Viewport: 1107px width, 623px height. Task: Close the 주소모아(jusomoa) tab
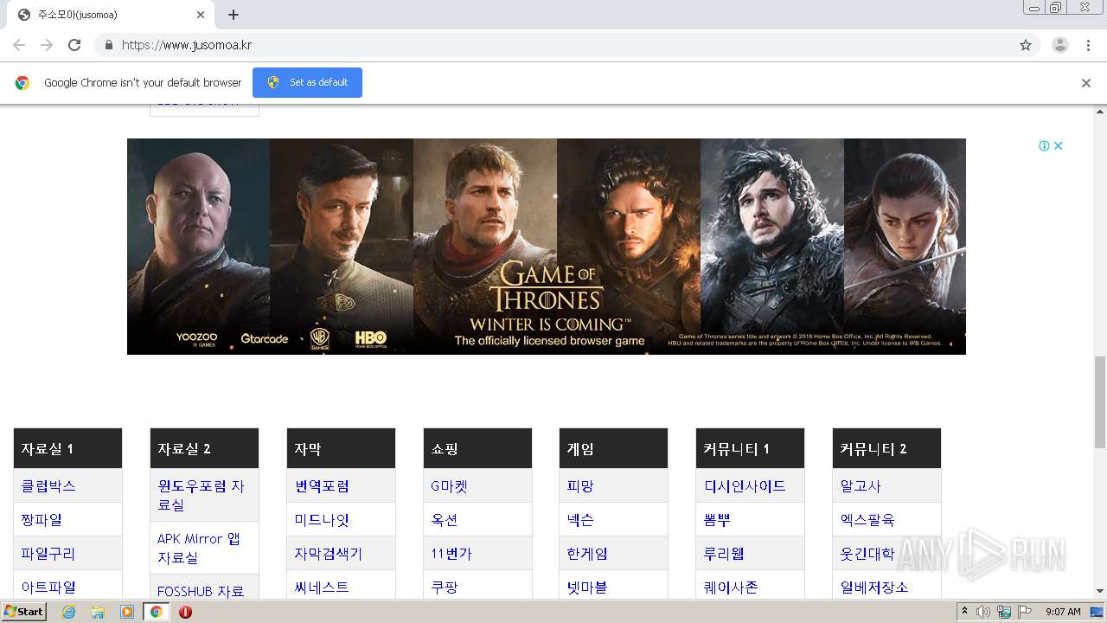coord(201,15)
